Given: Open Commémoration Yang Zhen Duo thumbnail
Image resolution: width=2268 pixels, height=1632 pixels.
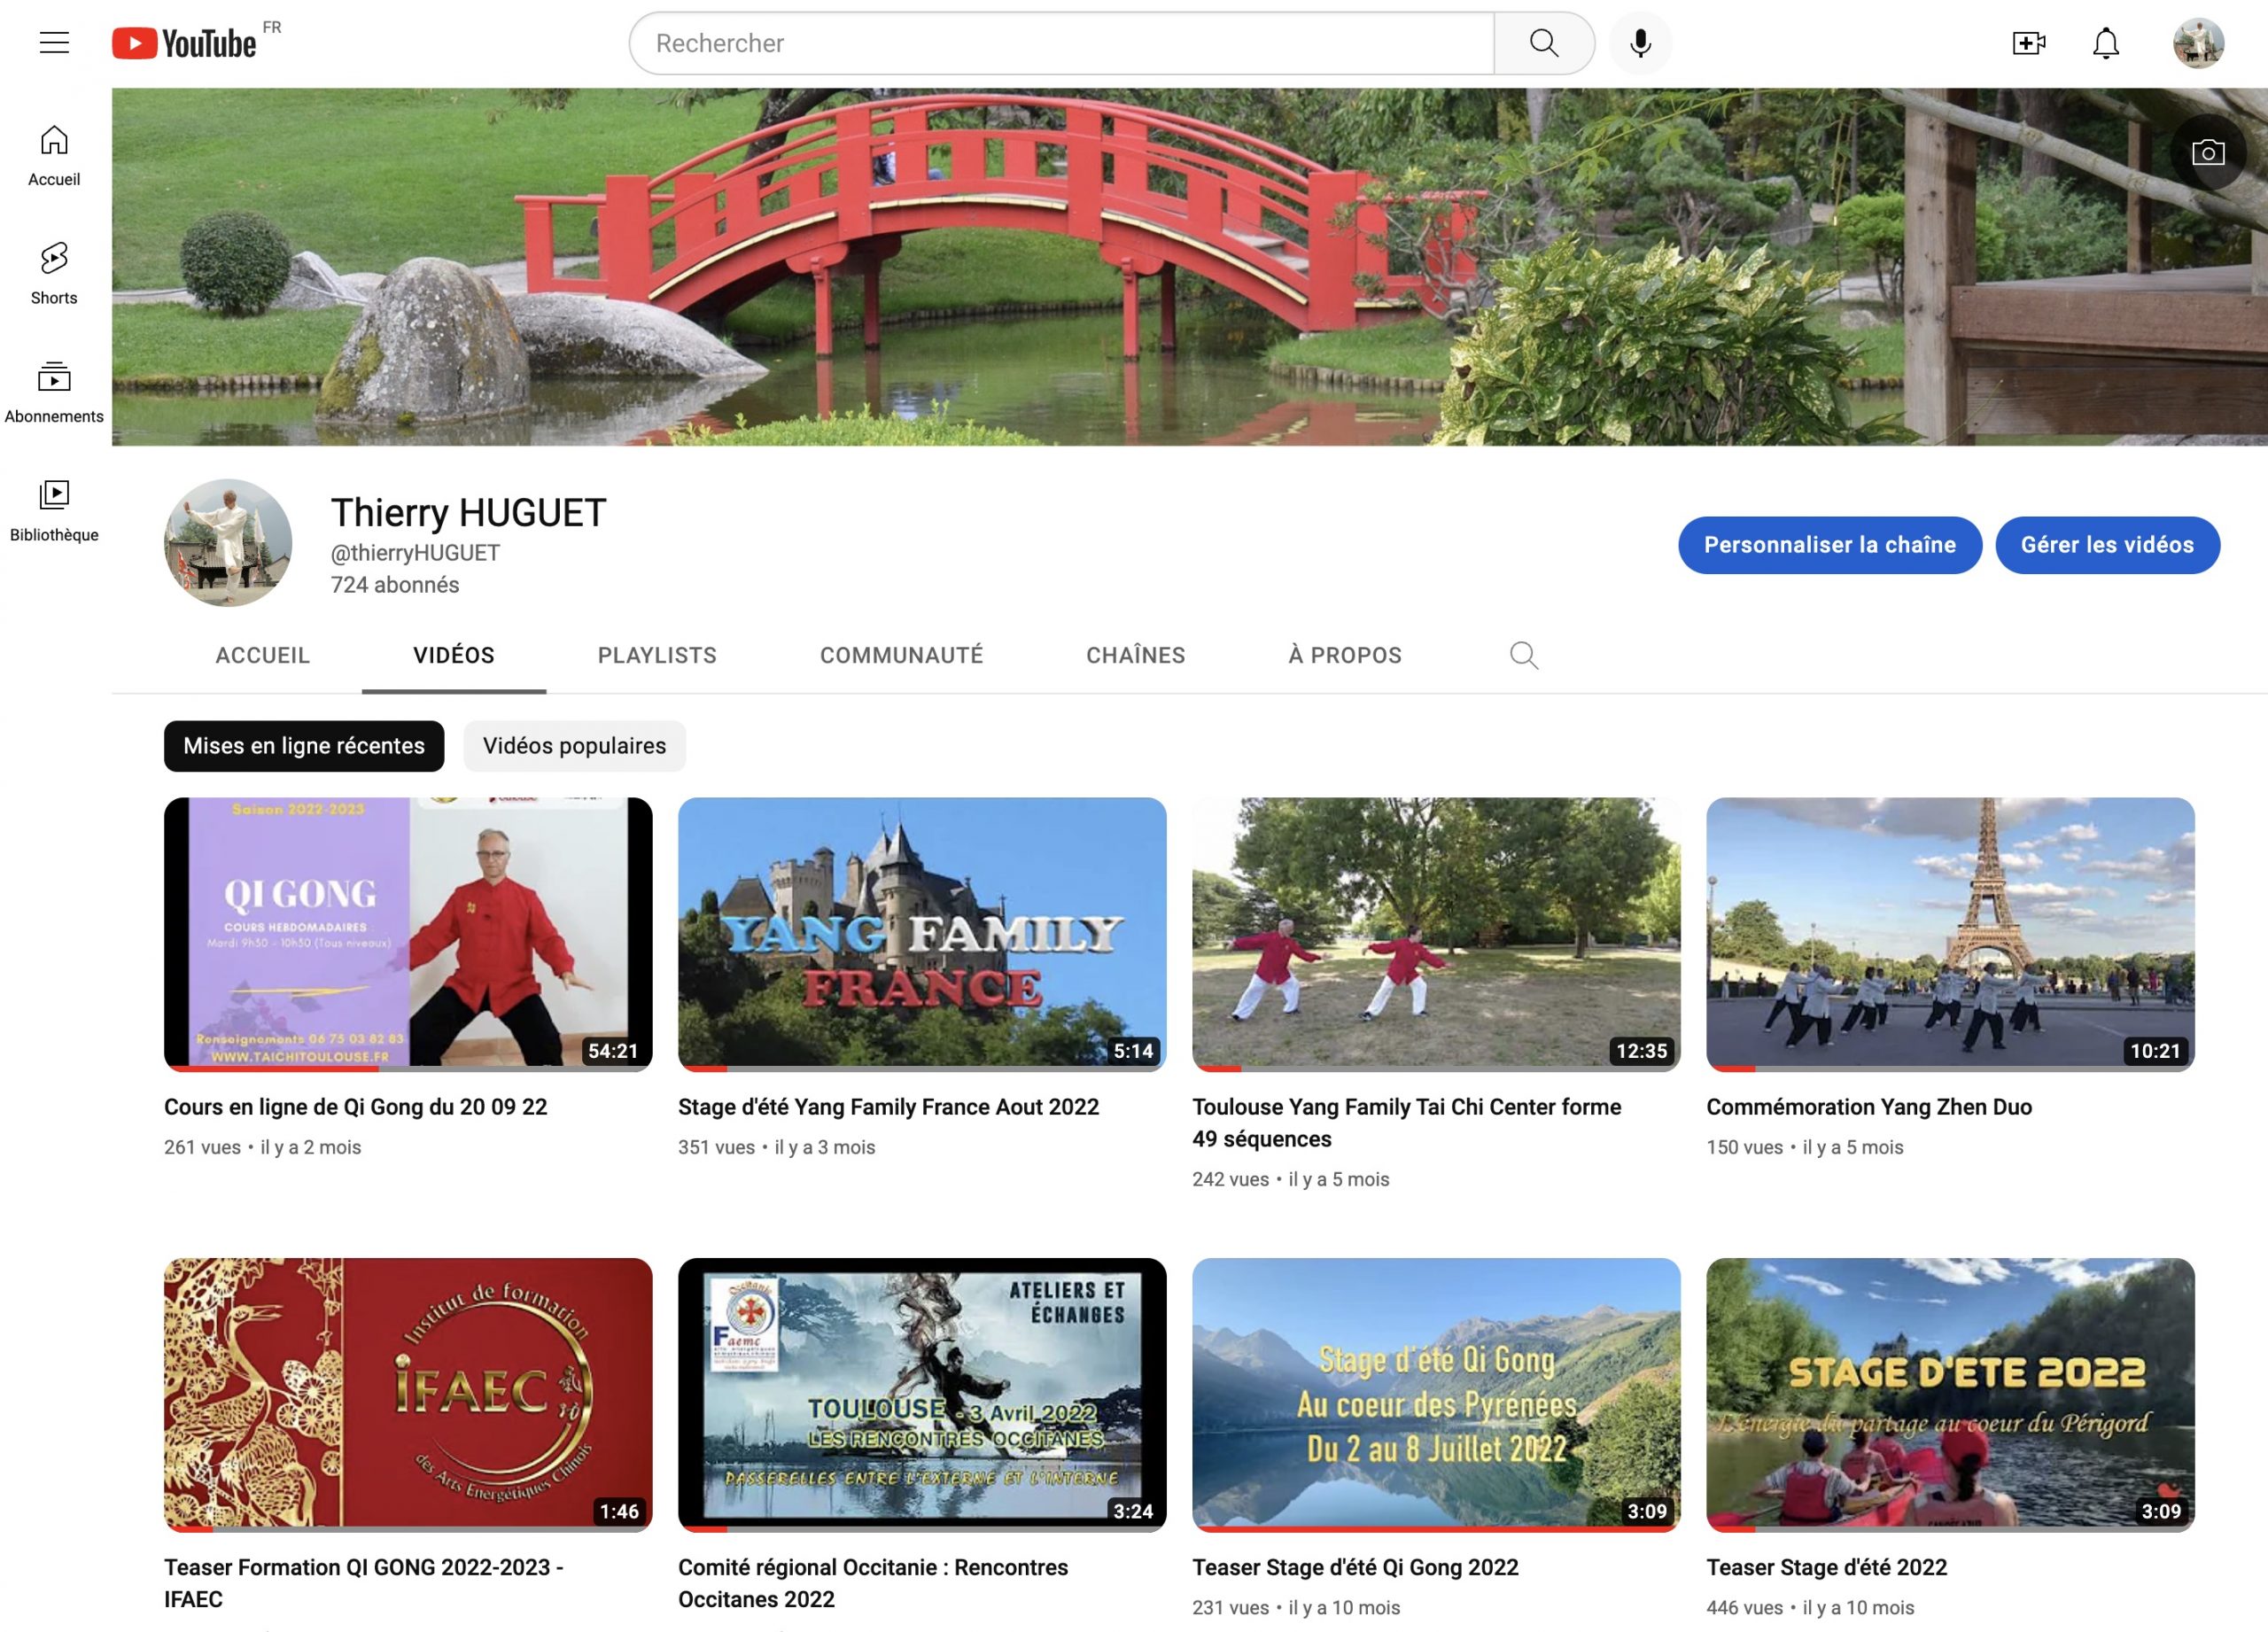Looking at the screenshot, I should (x=1950, y=932).
